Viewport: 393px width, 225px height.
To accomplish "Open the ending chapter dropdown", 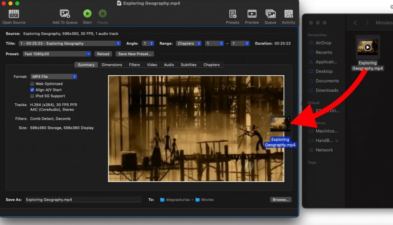I will tap(240, 43).
